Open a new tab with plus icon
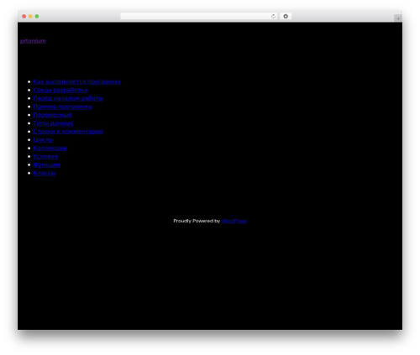The width and height of the screenshot is (420, 355). coord(398,18)
